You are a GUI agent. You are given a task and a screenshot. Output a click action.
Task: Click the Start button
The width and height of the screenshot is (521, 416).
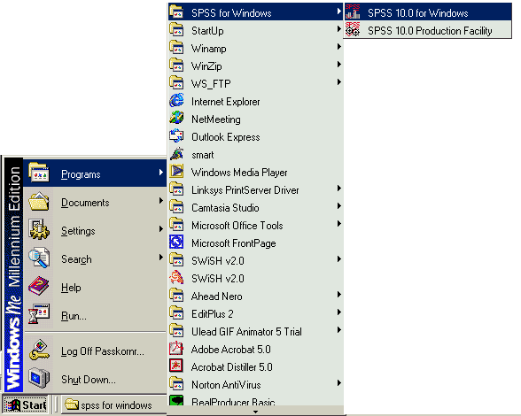pyautogui.click(x=26, y=405)
